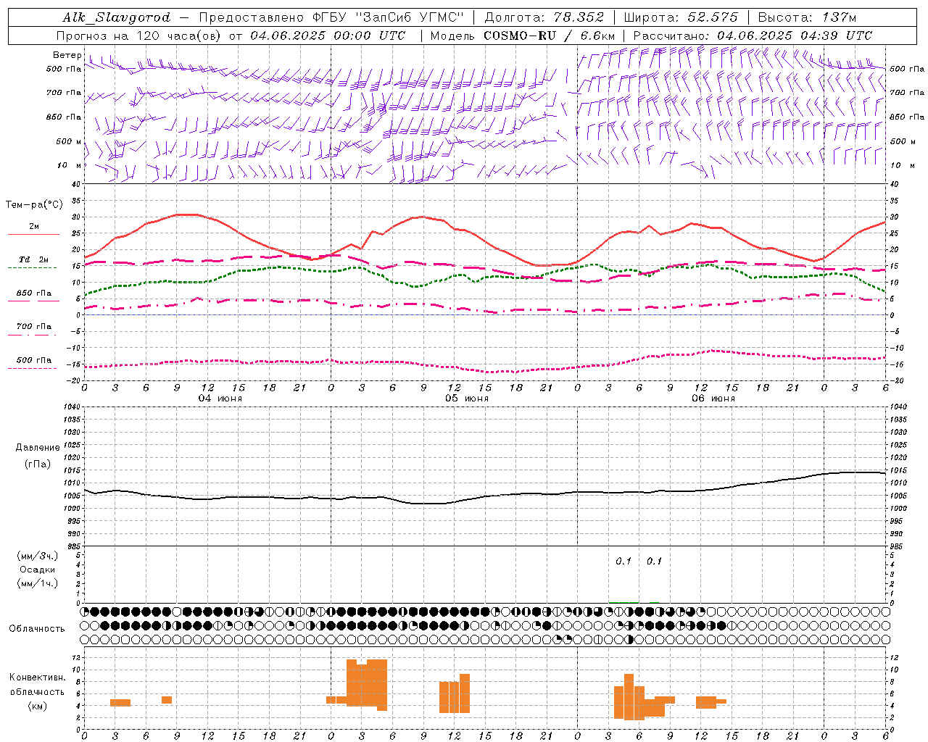The height and width of the screenshot is (742, 928).
Task: Click the Широта: 52.575 header field
Action: 681,17
